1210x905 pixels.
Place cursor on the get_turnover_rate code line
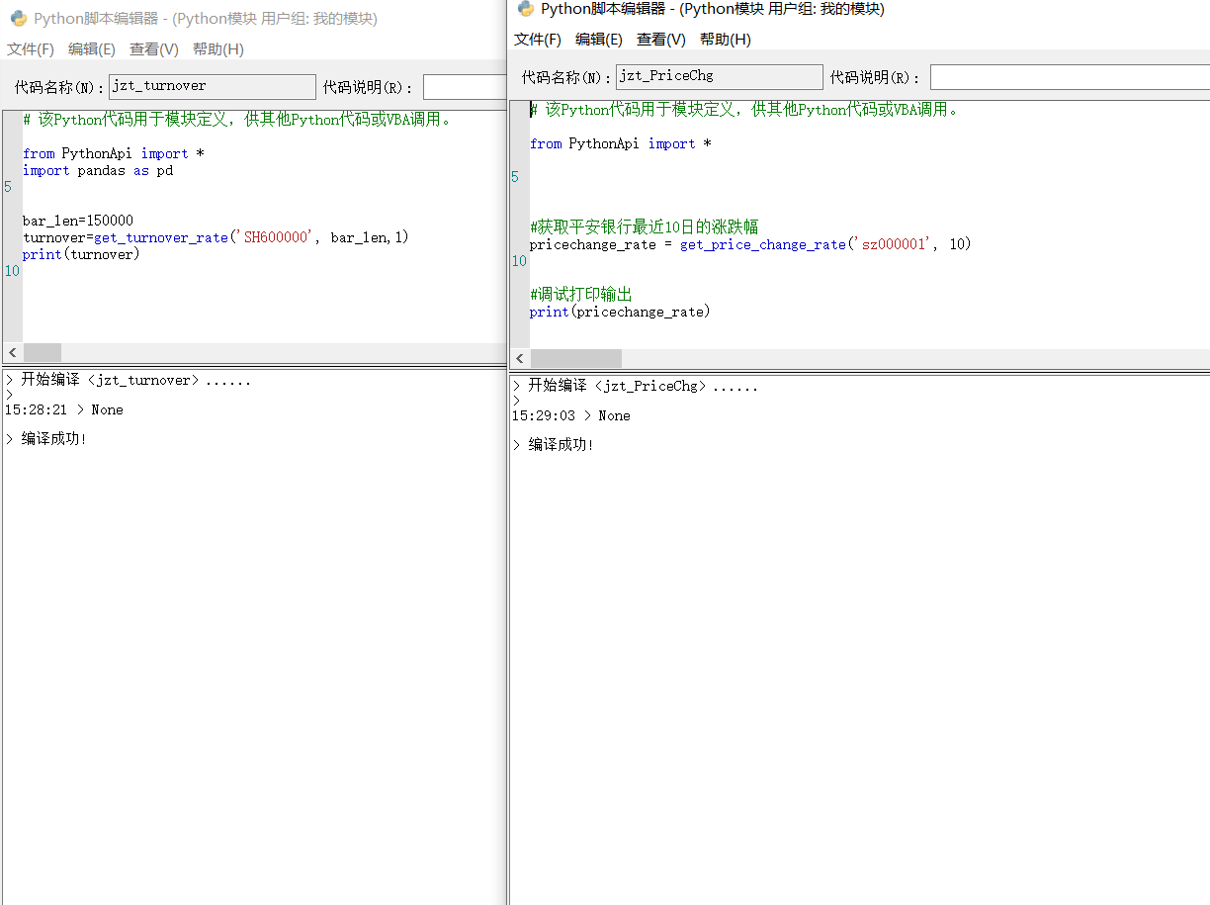[216, 237]
